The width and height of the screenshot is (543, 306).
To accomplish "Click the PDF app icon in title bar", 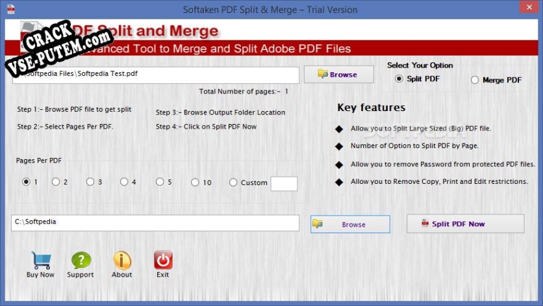I will pos(11,9).
